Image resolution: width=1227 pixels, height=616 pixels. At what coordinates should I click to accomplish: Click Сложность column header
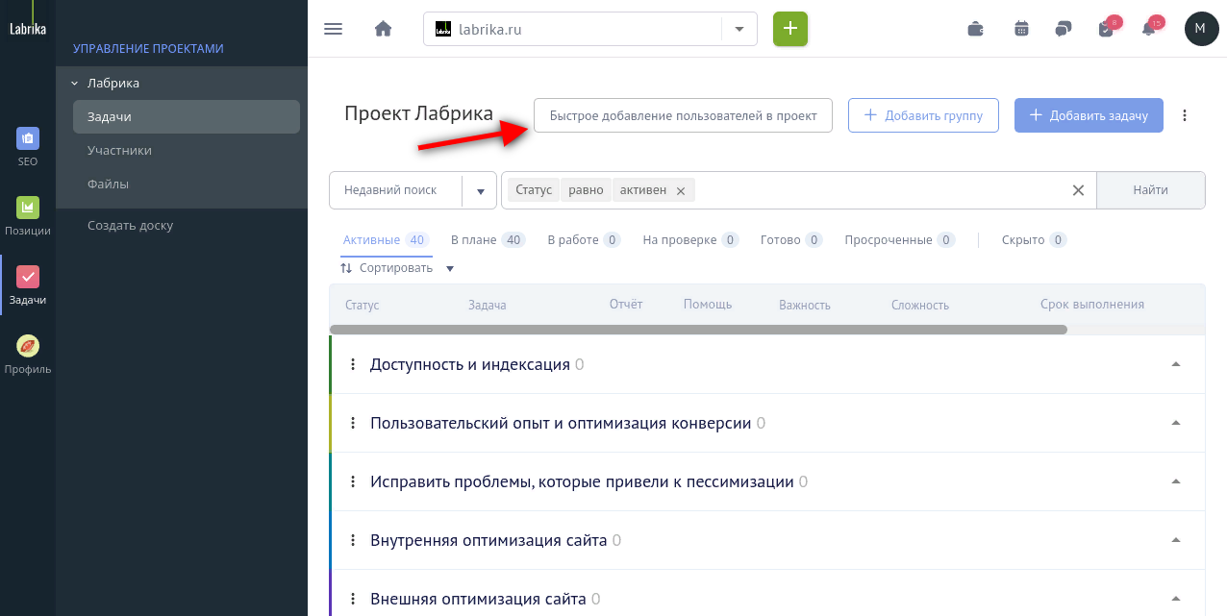(x=919, y=305)
